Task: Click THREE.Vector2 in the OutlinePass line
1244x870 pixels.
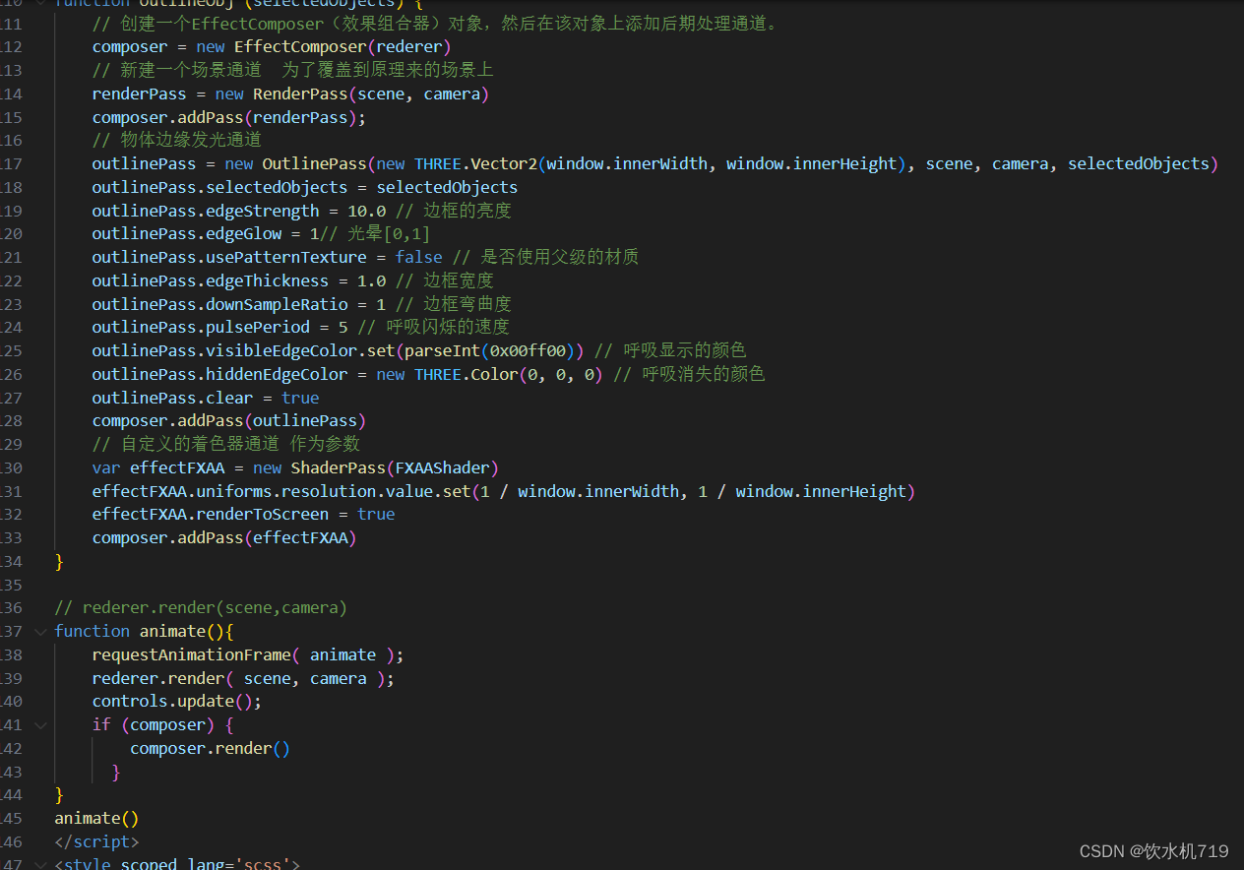Action: 475,163
